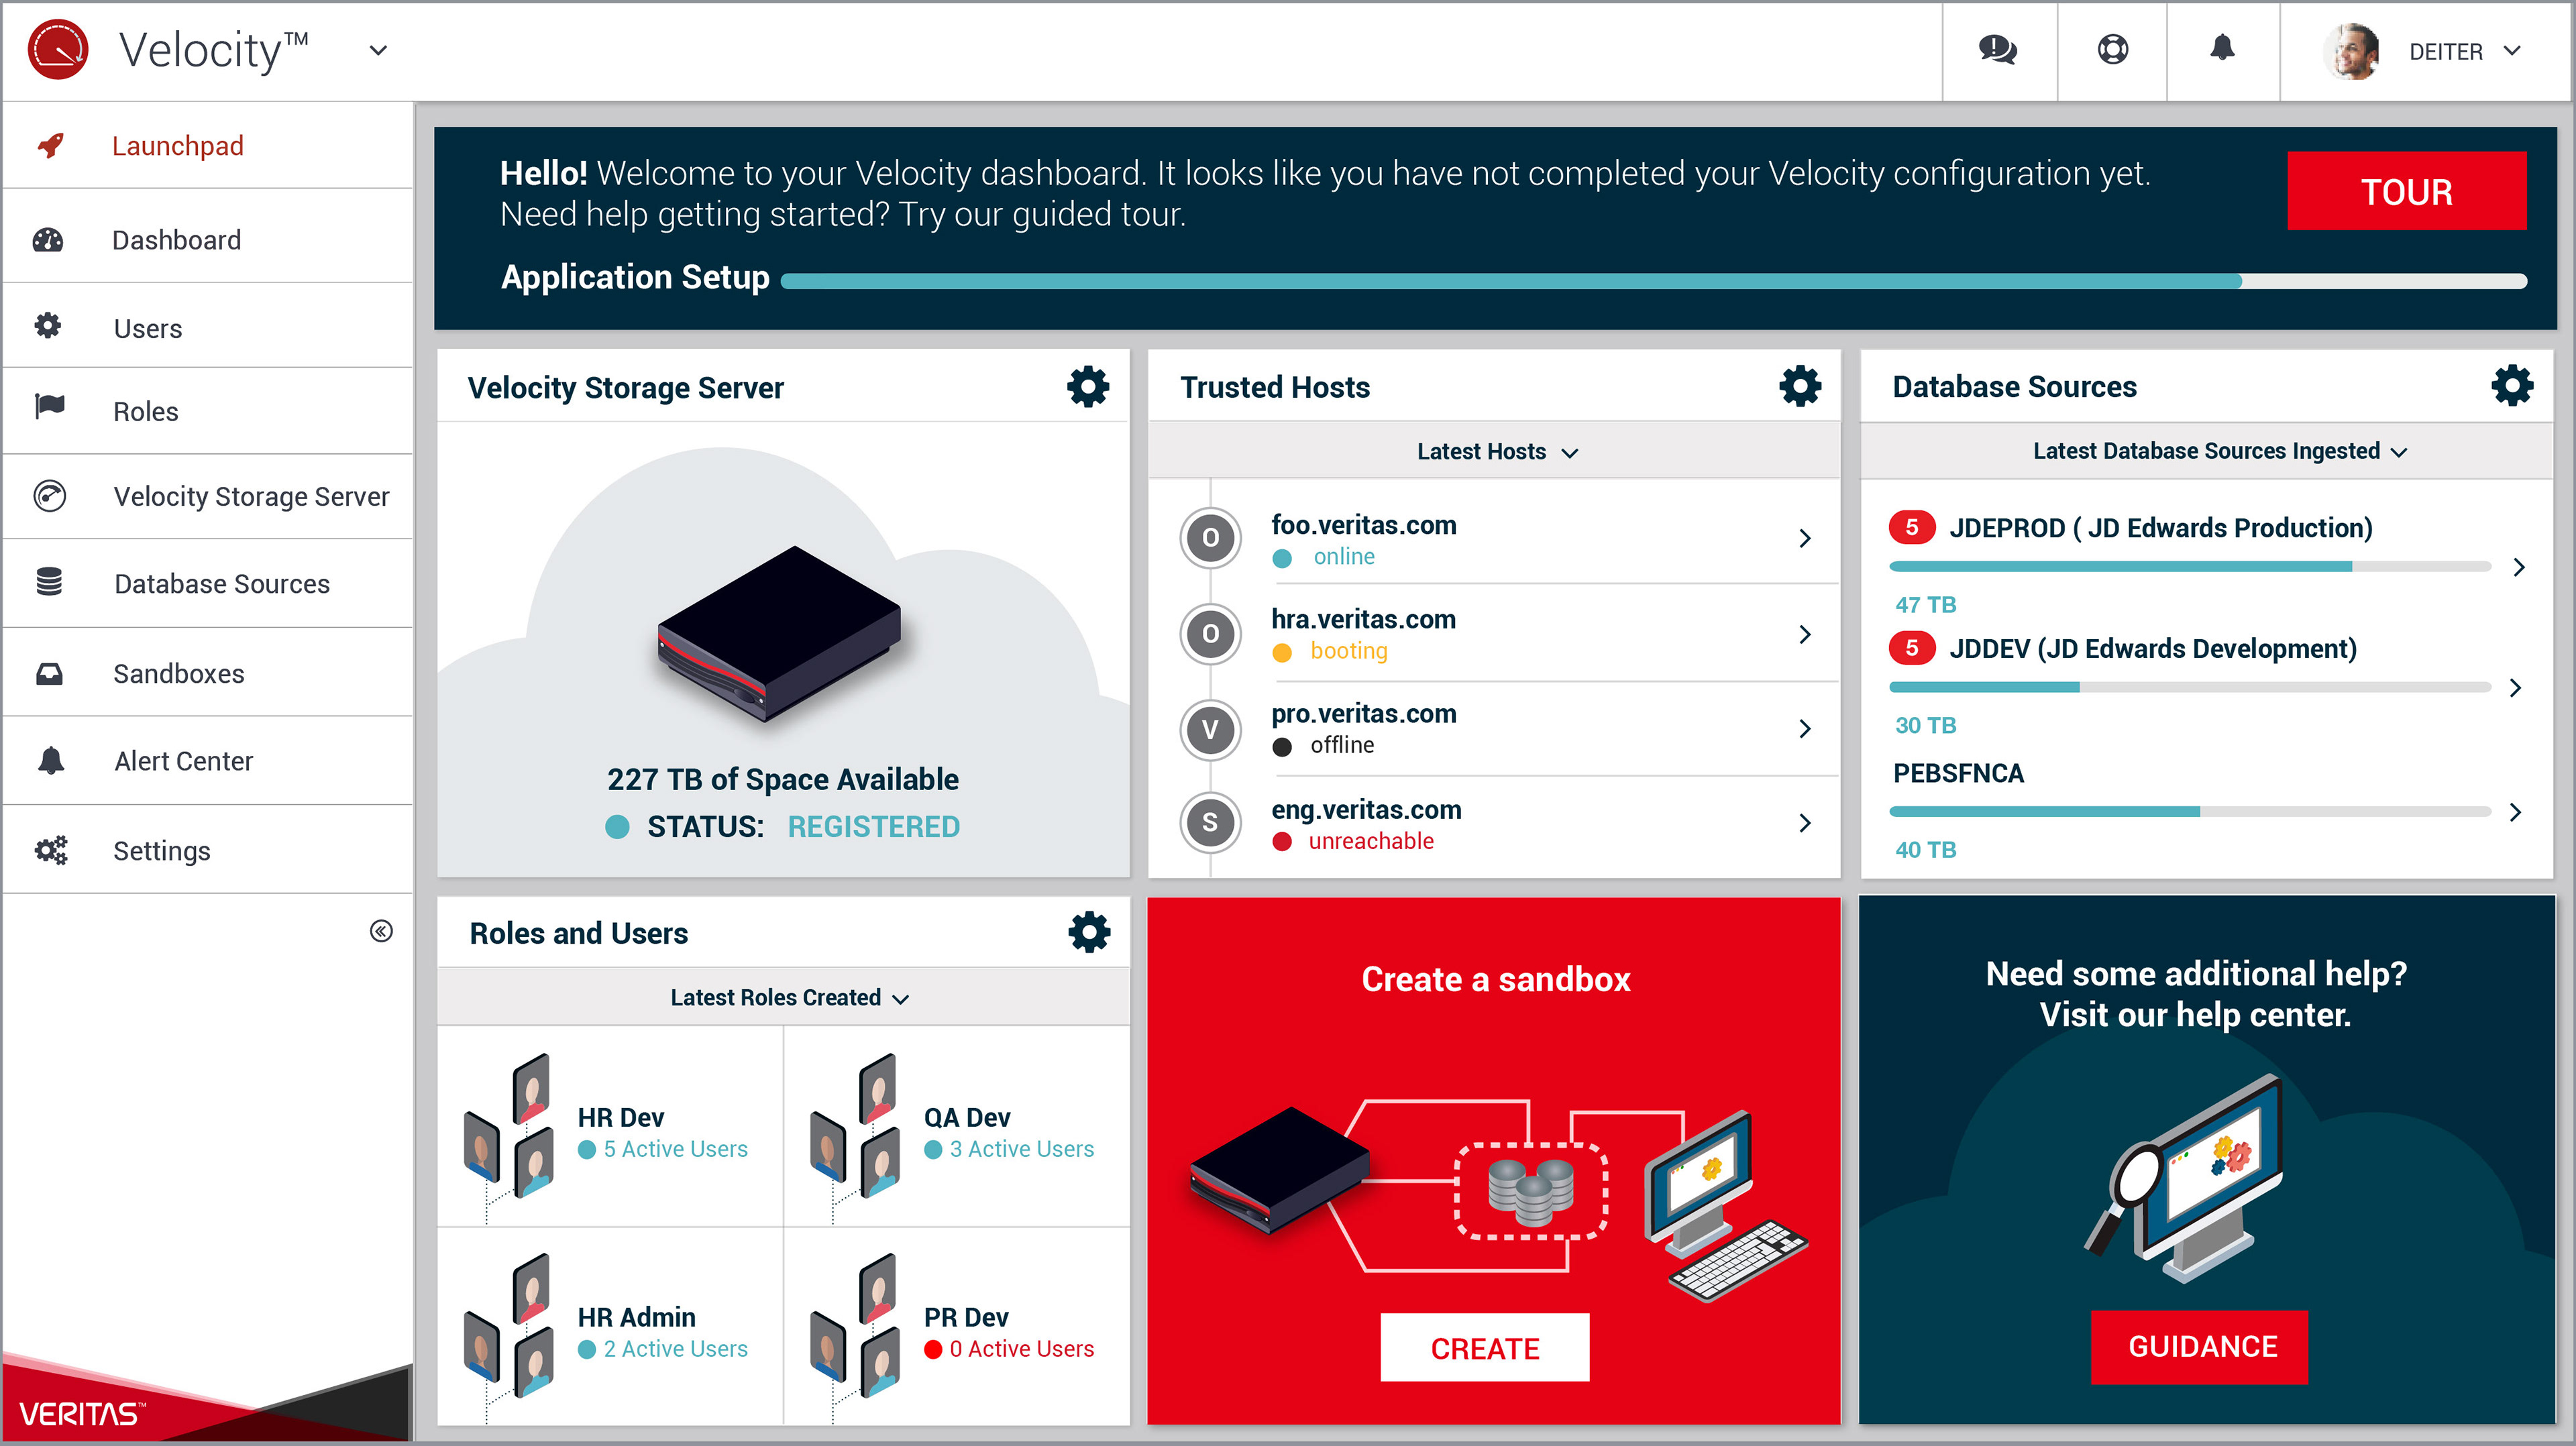Collapse the sidebar with double-chevron icon
The image size is (2576, 1446).
pos(381,932)
